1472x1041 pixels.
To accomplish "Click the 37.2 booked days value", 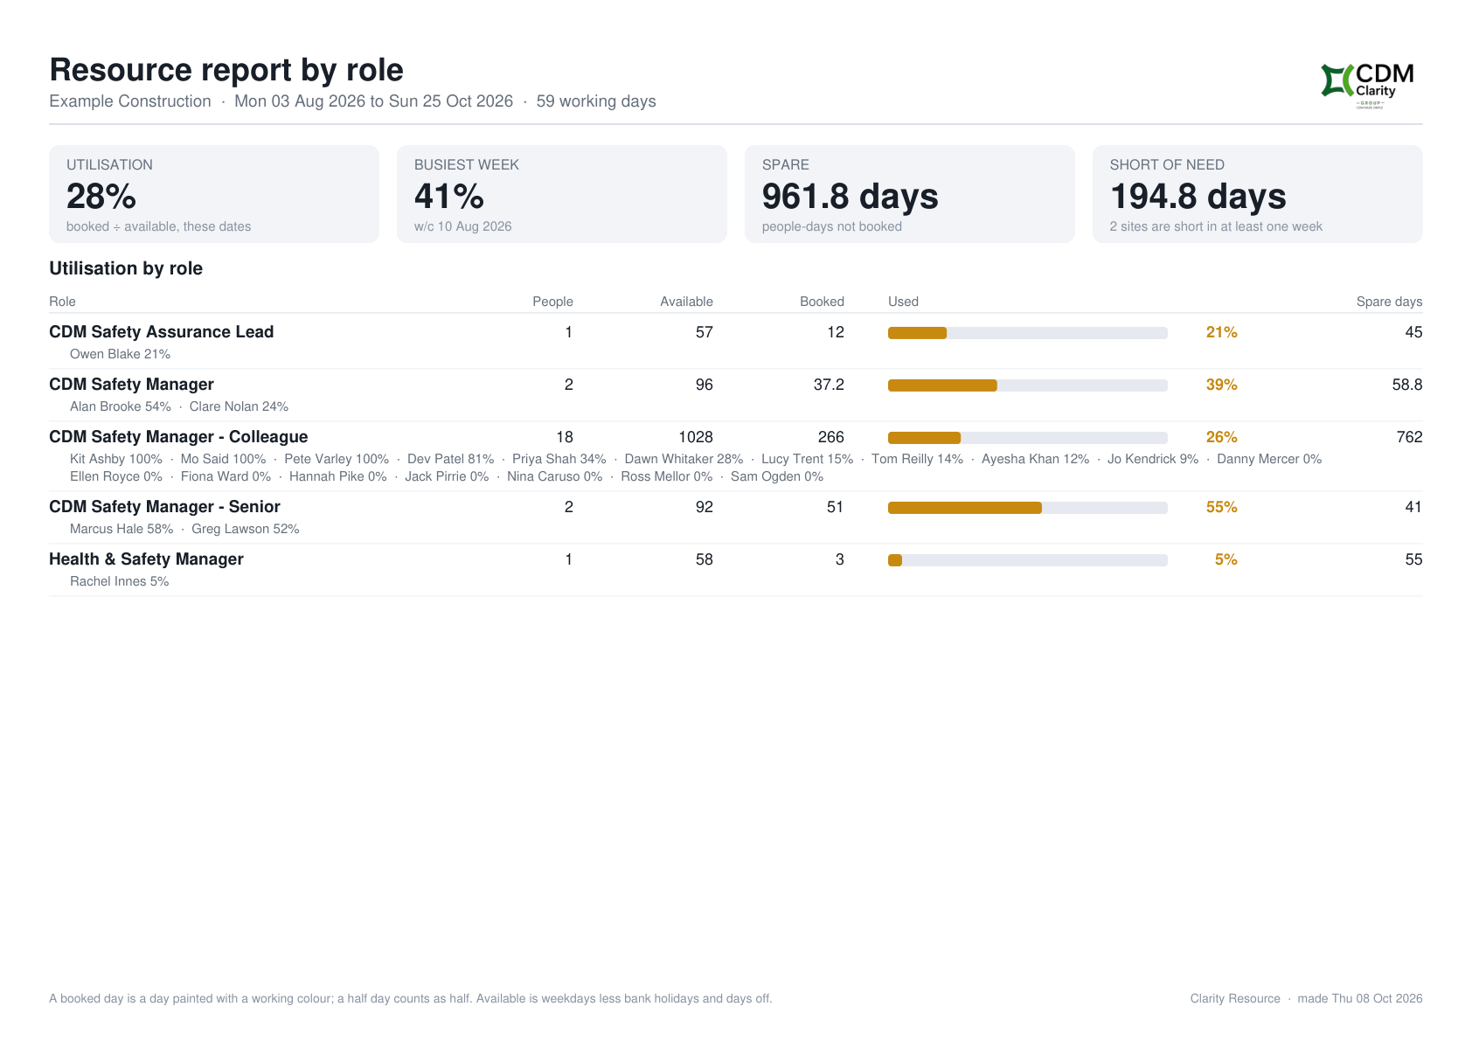I will click(829, 385).
